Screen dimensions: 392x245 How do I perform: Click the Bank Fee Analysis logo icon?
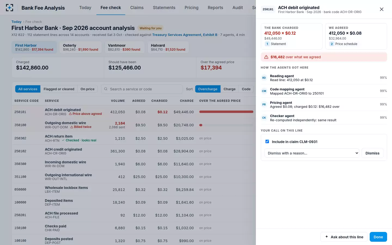(10, 8)
